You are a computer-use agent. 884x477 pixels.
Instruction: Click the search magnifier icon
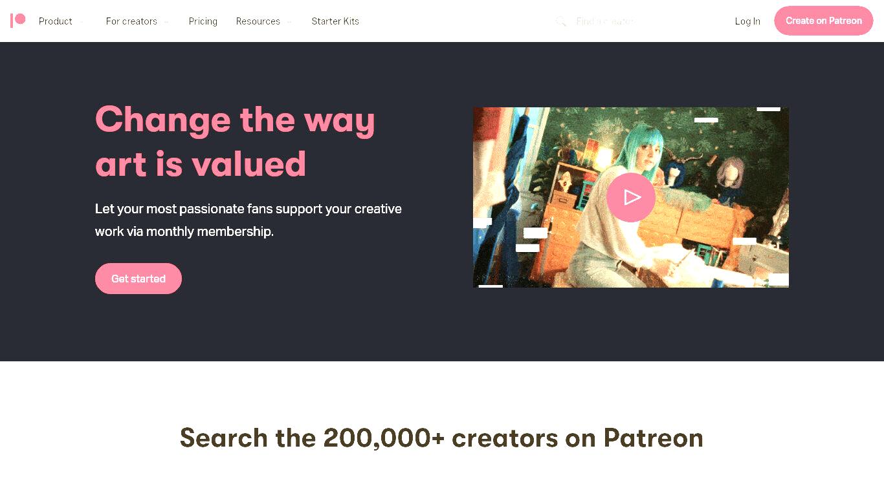coord(561,21)
